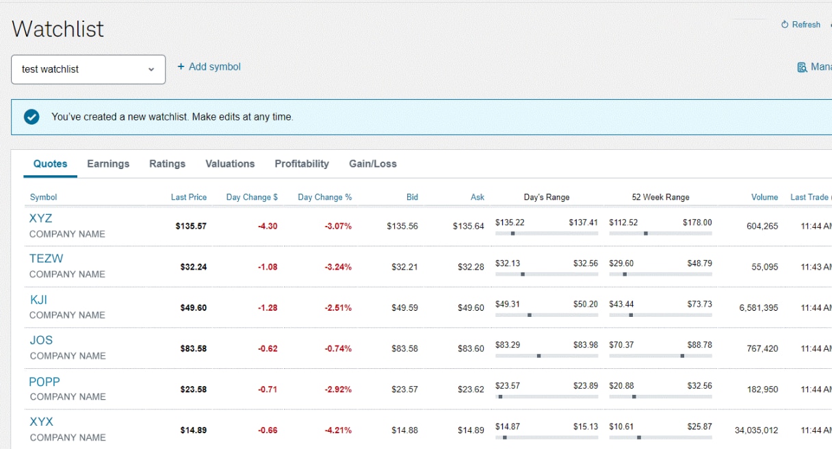Viewport: 832px width, 449px height.
Task: Sort by Day Change % header
Action: pyautogui.click(x=324, y=197)
